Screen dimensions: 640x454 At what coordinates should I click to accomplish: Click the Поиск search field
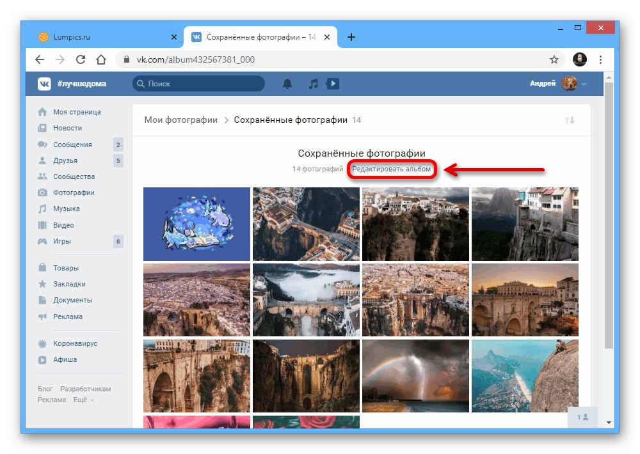(x=198, y=84)
